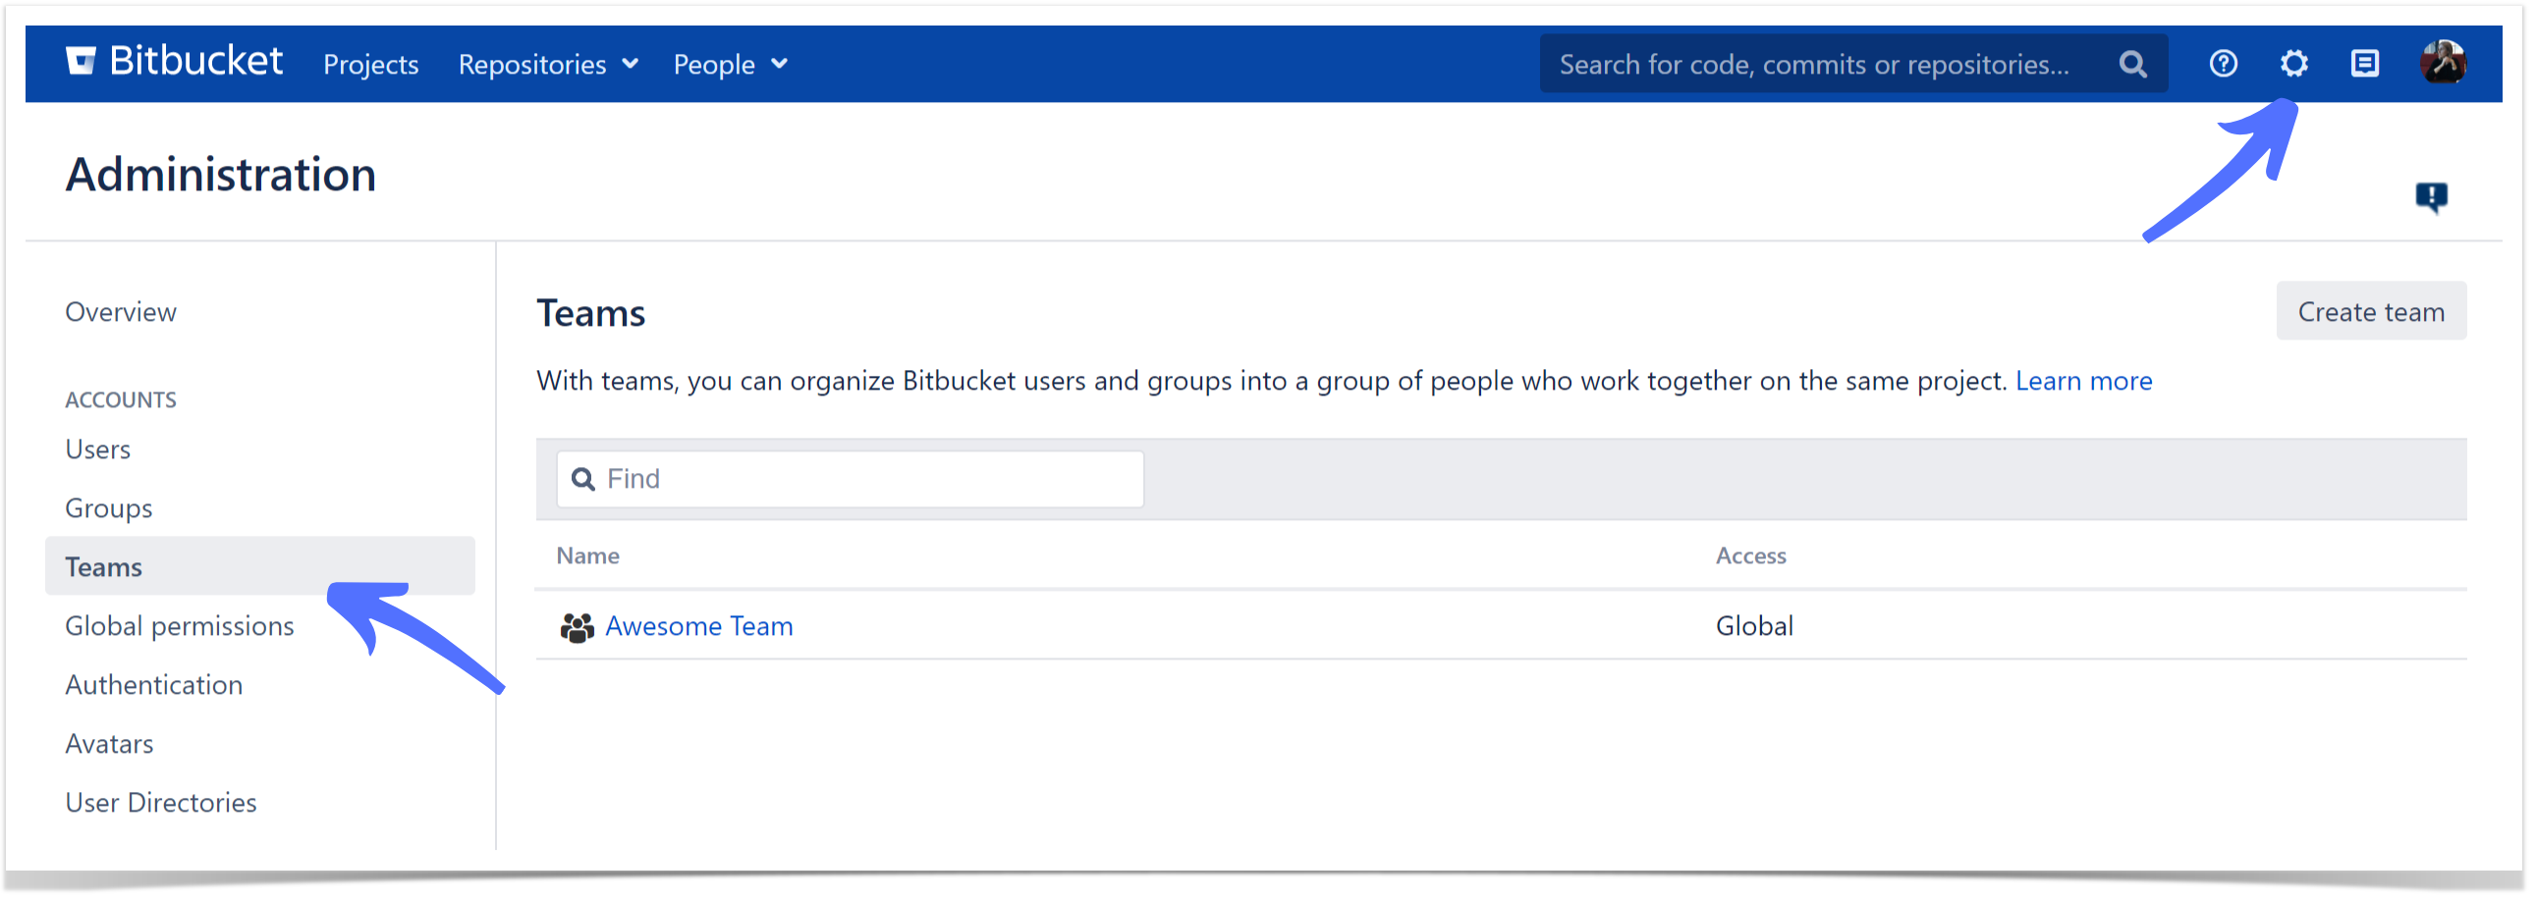Click the feedback speech bubble icon
The image size is (2536, 899).
click(x=2431, y=197)
